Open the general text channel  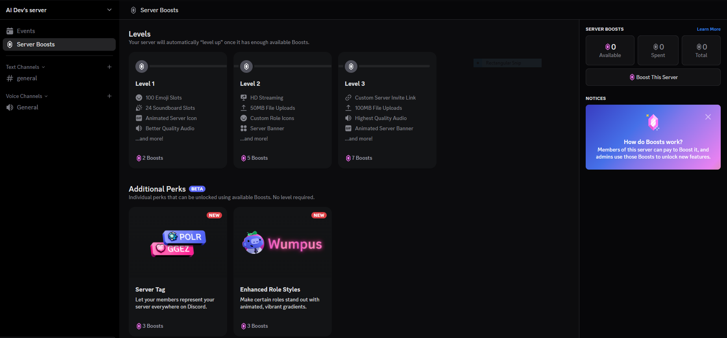pos(59,78)
